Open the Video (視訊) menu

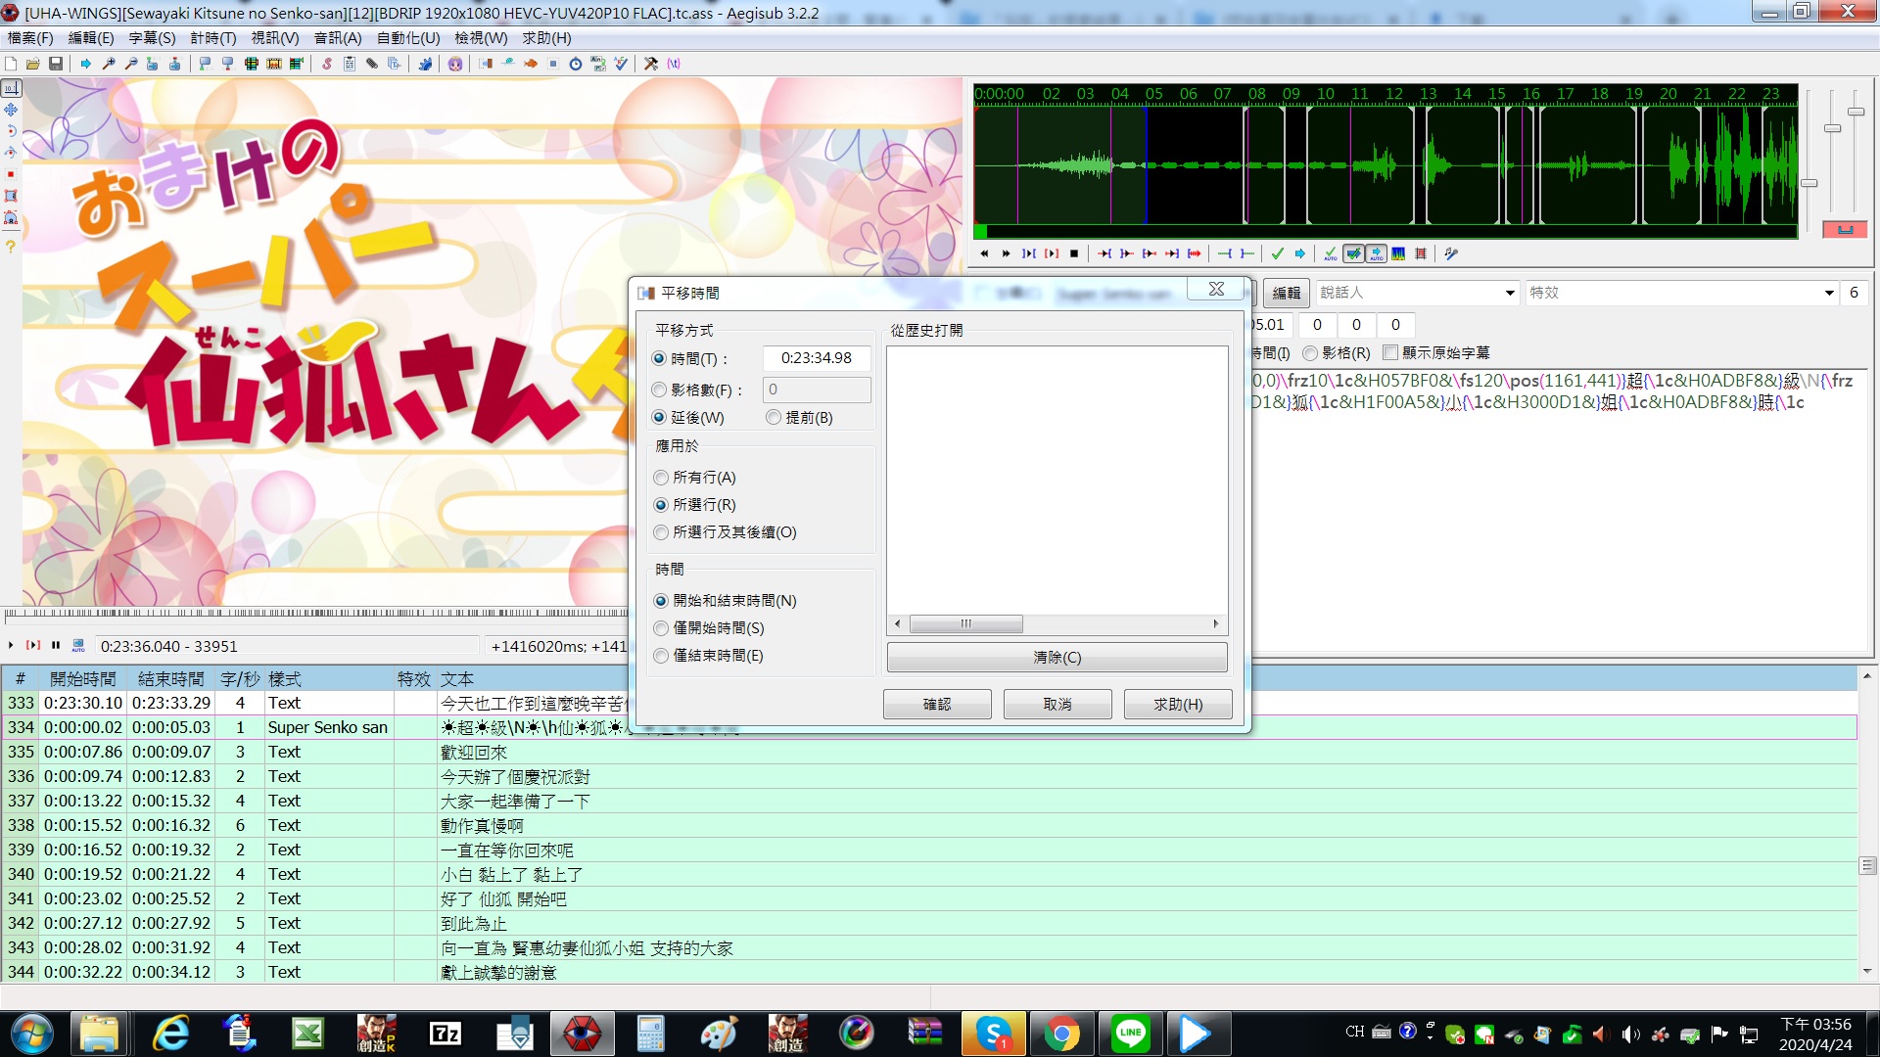pos(275,38)
